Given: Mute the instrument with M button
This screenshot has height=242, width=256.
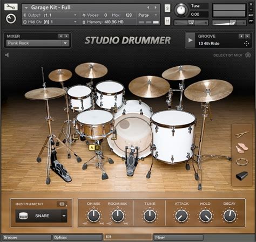Looking at the screenshot, I should pyautogui.click(x=167, y=21).
